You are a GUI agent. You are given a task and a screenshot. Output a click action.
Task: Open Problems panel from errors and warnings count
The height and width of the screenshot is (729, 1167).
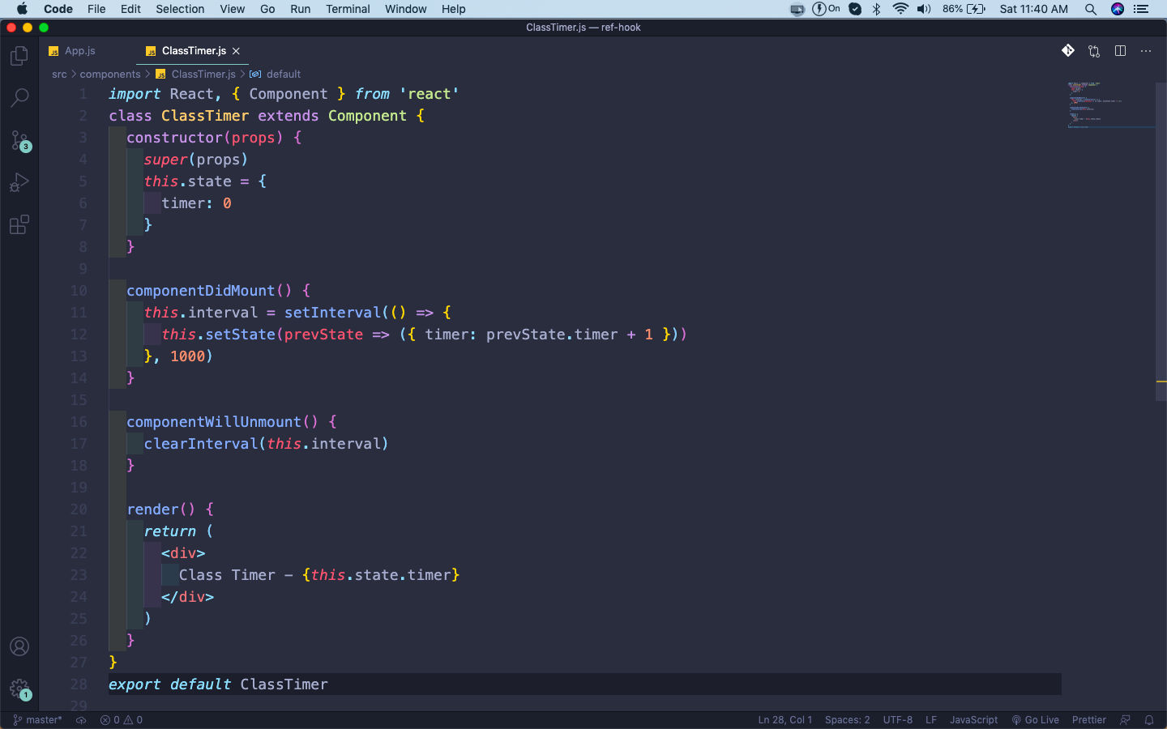pyautogui.click(x=122, y=719)
